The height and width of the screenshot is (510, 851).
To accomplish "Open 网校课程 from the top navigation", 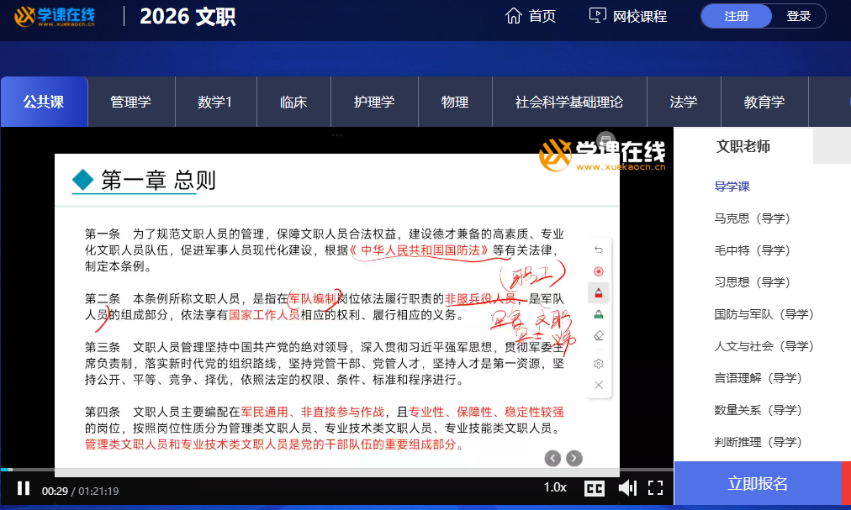I will [628, 16].
